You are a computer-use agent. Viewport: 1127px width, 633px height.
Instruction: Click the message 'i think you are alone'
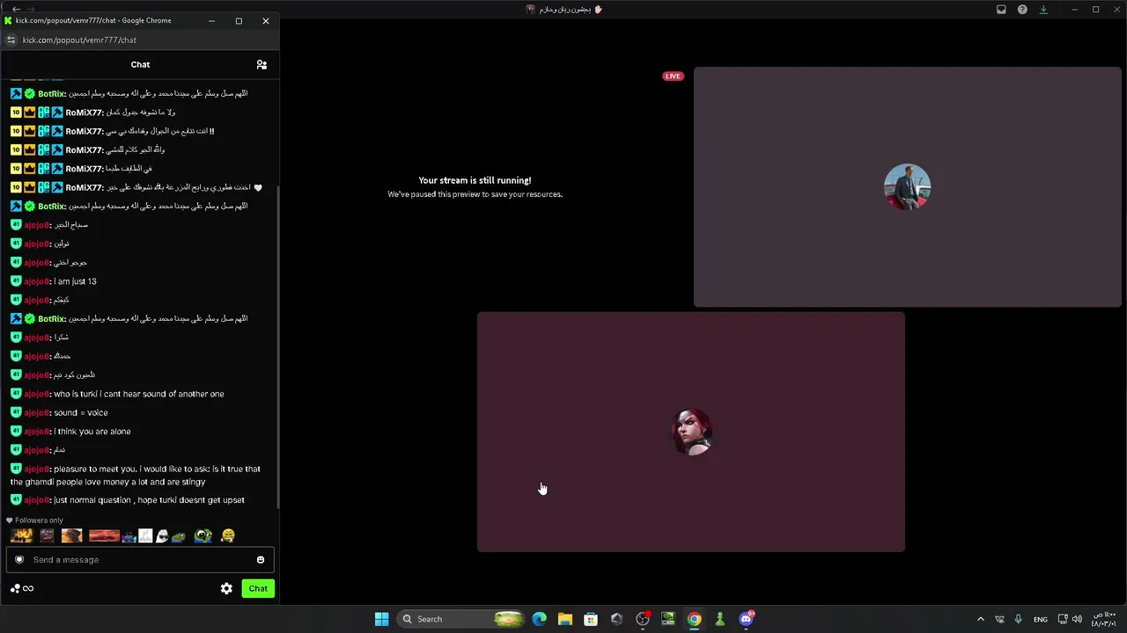[x=92, y=432]
